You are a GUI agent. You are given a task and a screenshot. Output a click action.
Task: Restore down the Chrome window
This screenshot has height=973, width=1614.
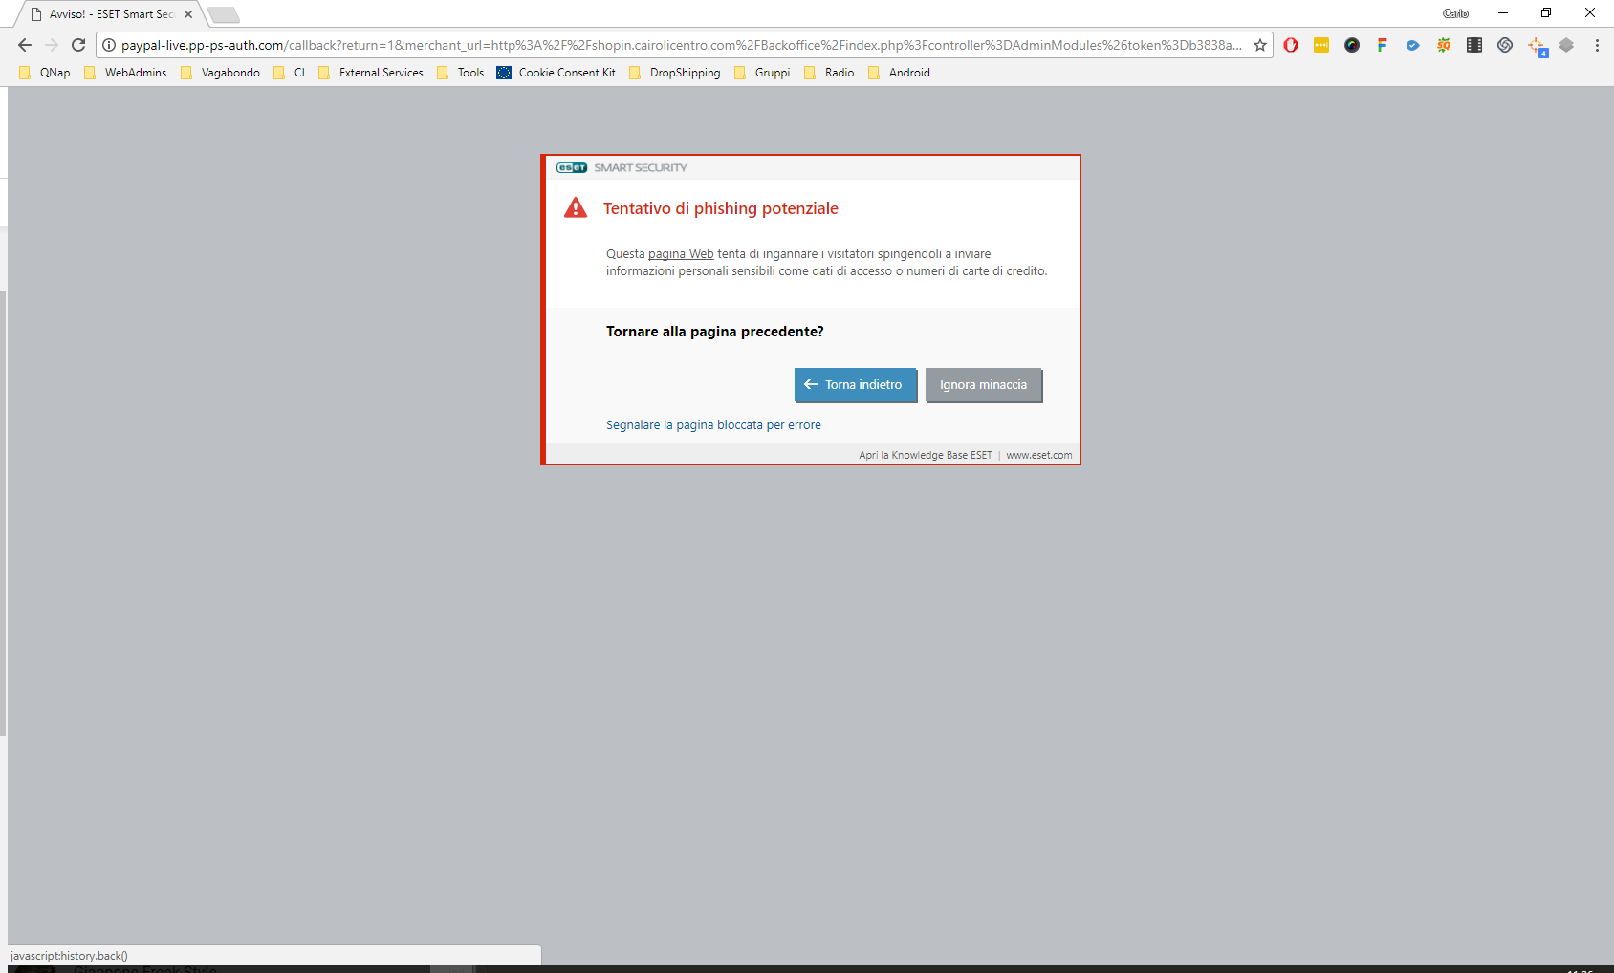click(1546, 13)
